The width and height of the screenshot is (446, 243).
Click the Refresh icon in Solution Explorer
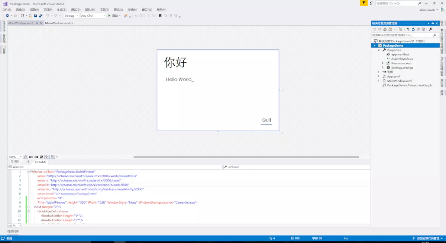[x=413, y=29]
